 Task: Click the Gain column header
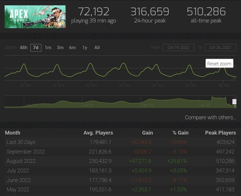pos(147,133)
